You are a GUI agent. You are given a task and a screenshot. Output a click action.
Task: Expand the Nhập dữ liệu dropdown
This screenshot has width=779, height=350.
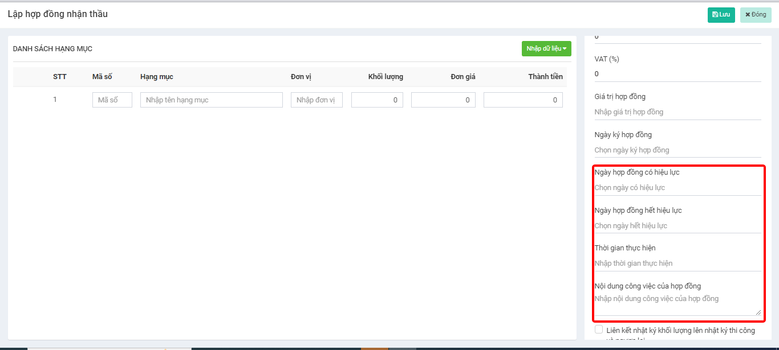[546, 49]
